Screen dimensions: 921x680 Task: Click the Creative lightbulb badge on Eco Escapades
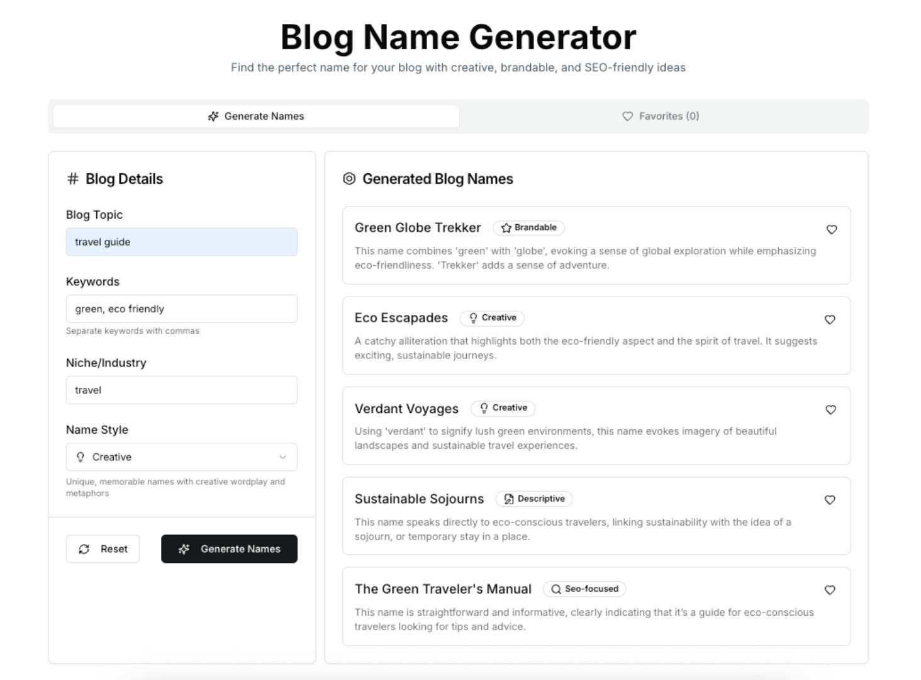pyautogui.click(x=474, y=318)
